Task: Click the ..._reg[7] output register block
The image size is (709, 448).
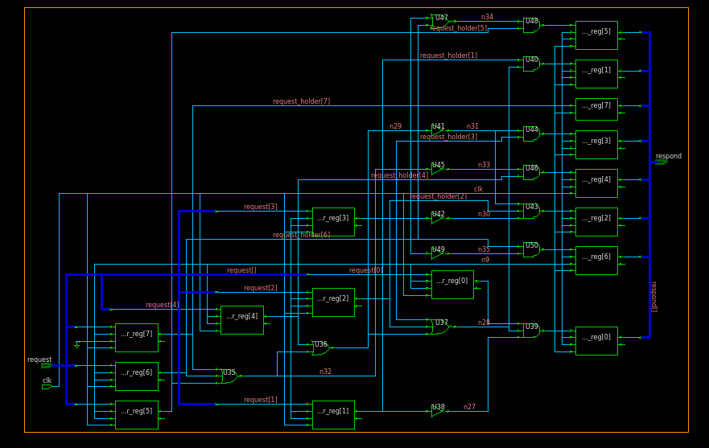Action: click(596, 109)
